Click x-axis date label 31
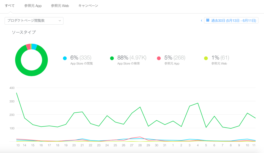 click(x=165, y=145)
